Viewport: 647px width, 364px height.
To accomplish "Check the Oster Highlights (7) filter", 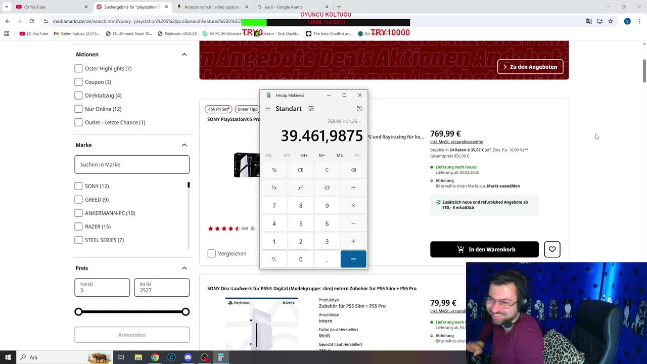I will pyautogui.click(x=78, y=68).
